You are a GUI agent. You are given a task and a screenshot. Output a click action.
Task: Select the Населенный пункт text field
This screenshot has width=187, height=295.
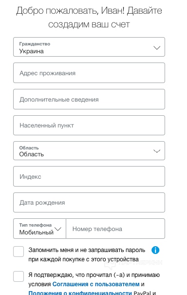click(89, 126)
